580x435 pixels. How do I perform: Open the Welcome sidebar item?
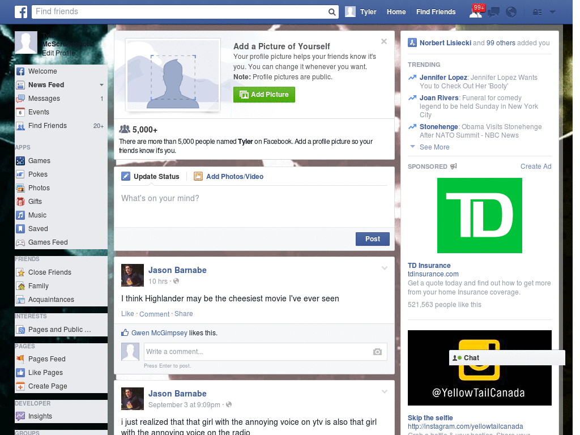61,71
